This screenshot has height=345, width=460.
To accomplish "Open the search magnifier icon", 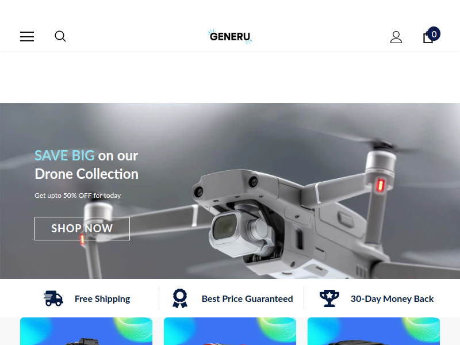I will (x=60, y=36).
